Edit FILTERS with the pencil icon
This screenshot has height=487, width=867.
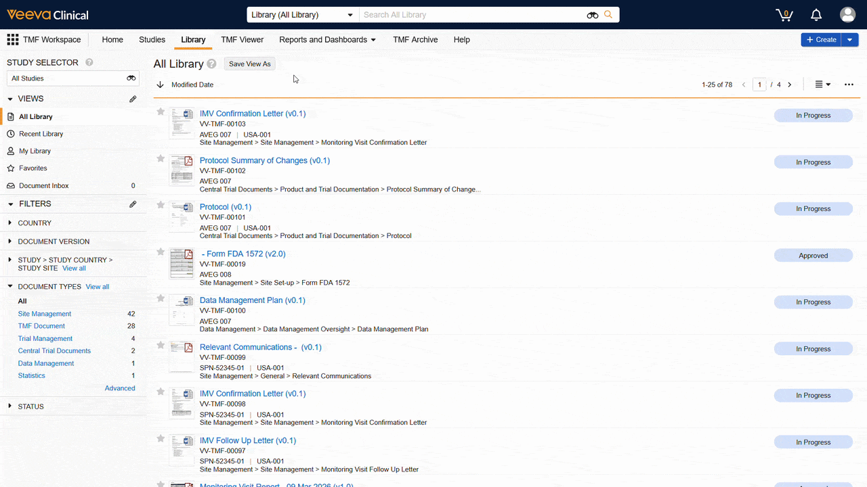point(133,204)
